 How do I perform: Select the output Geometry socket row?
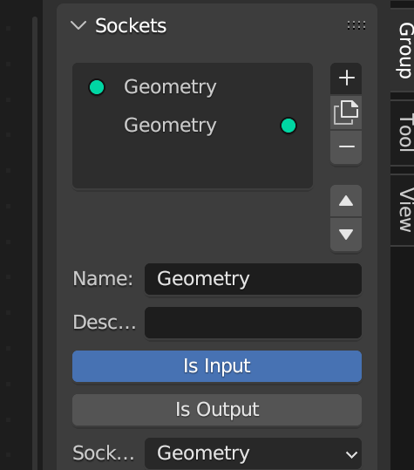pyautogui.click(x=193, y=126)
